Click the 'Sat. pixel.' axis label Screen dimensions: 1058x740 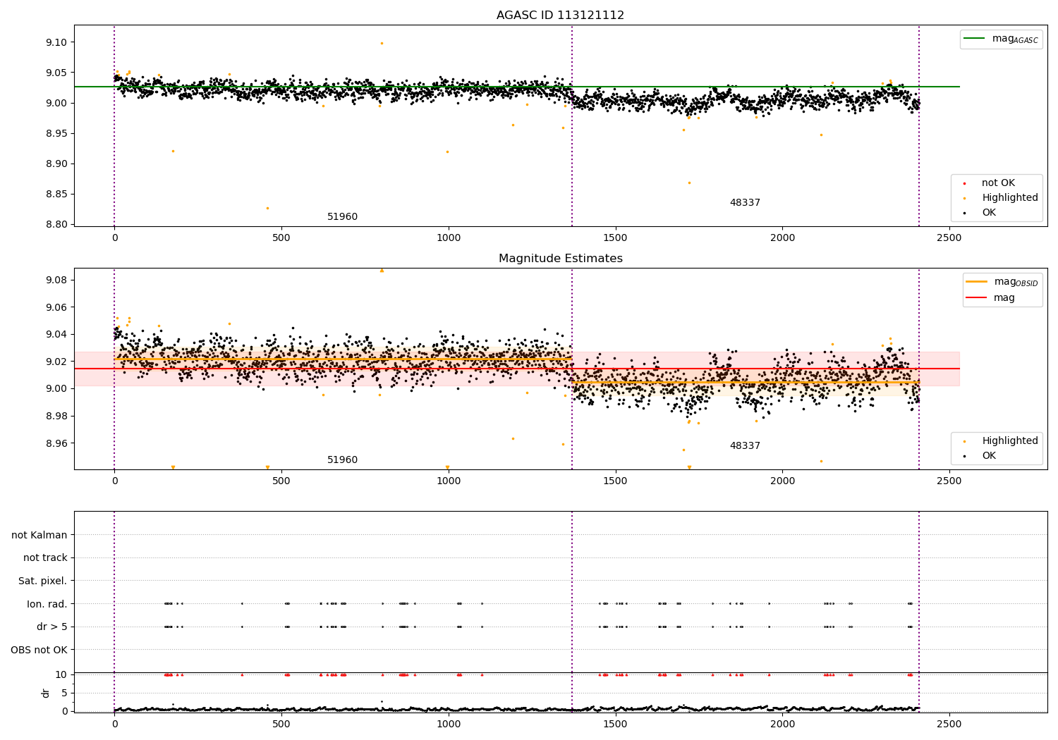42,581
